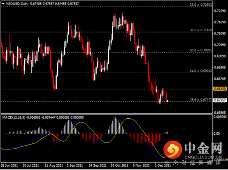Click the orange 0.68150 price level tag
228x170 pixels.
tap(220, 89)
